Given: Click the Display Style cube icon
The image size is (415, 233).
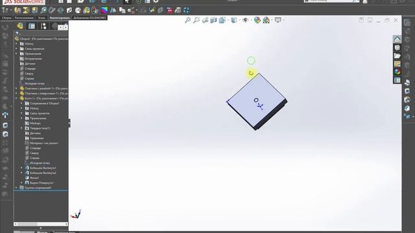Looking at the screenshot, I should pyautogui.click(x=234, y=20).
